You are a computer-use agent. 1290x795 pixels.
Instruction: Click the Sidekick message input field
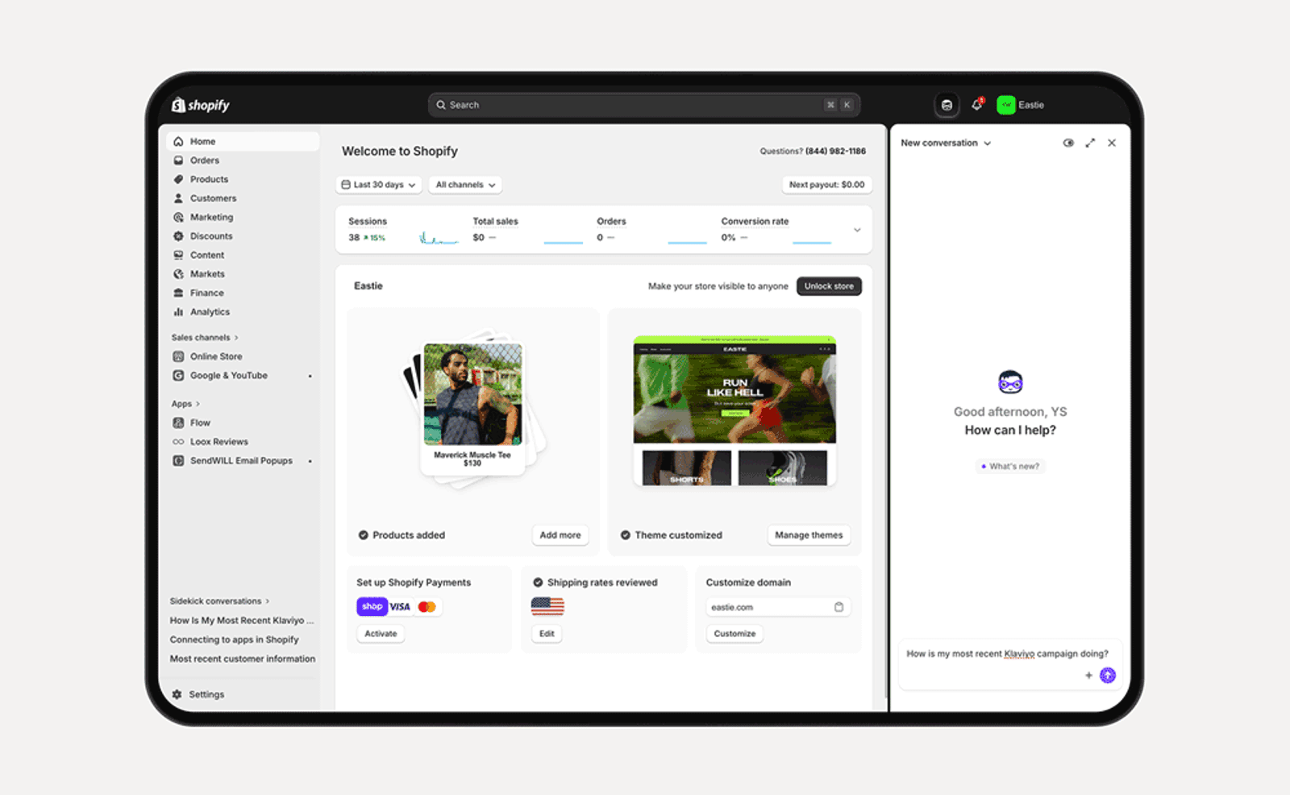click(x=1010, y=665)
